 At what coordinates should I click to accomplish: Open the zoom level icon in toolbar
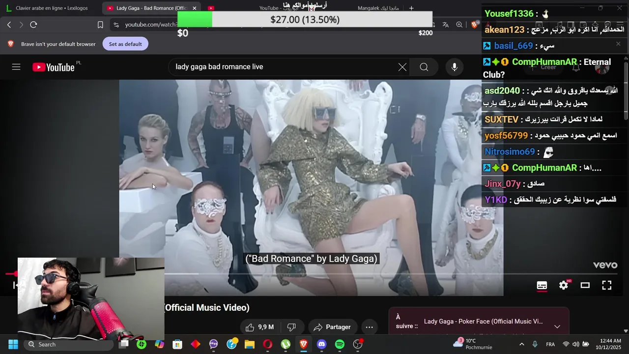[459, 25]
